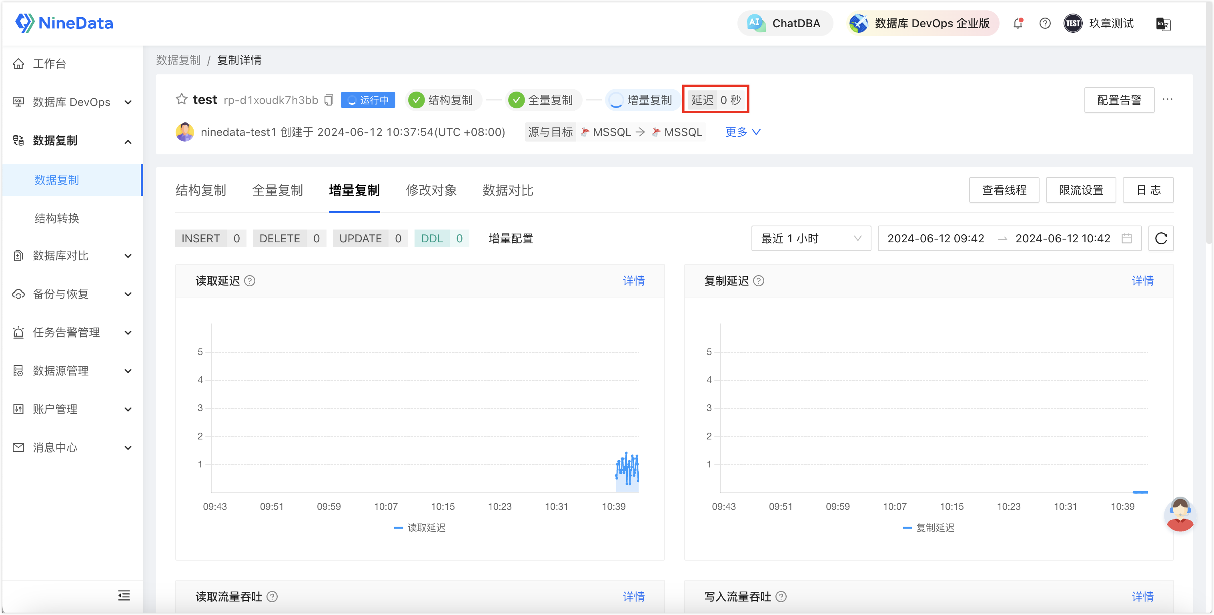Switch language with the translate icon

point(1163,24)
